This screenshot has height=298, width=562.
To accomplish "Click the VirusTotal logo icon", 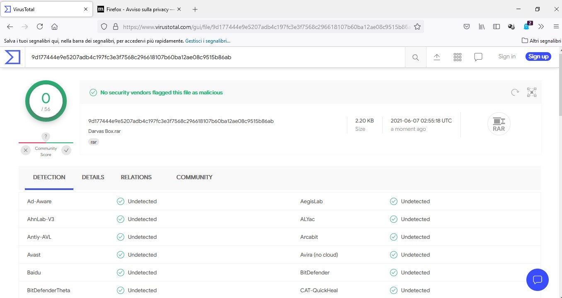I will coord(12,57).
